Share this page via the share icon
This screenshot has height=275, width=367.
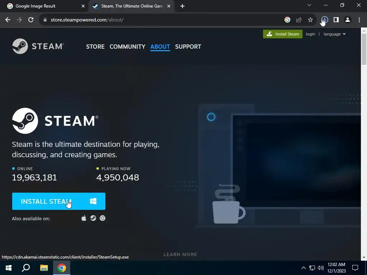point(299,20)
